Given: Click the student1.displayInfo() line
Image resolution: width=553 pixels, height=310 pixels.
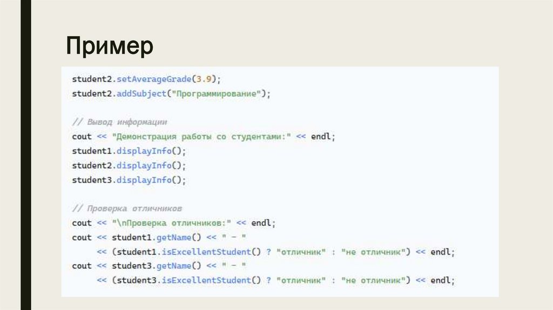Looking at the screenshot, I should point(129,151).
